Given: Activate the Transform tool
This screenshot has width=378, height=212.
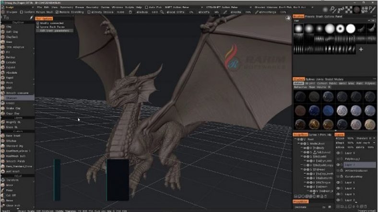Looking at the screenshot, I should (x=13, y=180).
